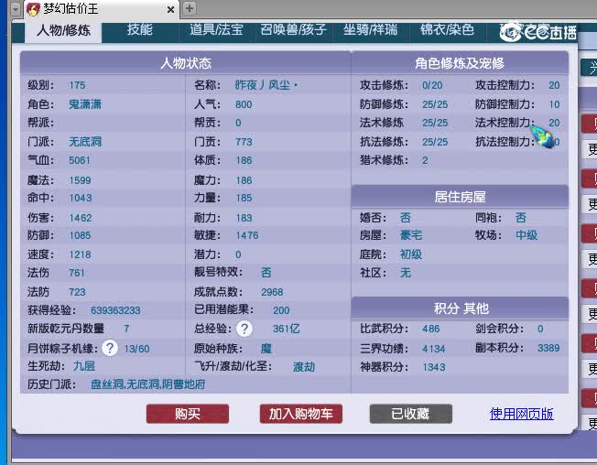Click the 角色修炼及宠修 section header

(x=460, y=63)
